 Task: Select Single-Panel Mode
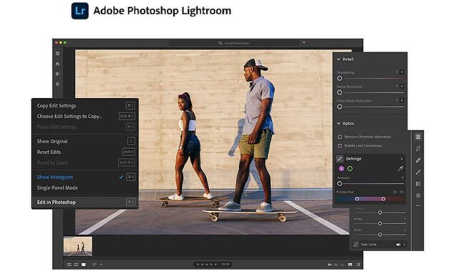84,188
